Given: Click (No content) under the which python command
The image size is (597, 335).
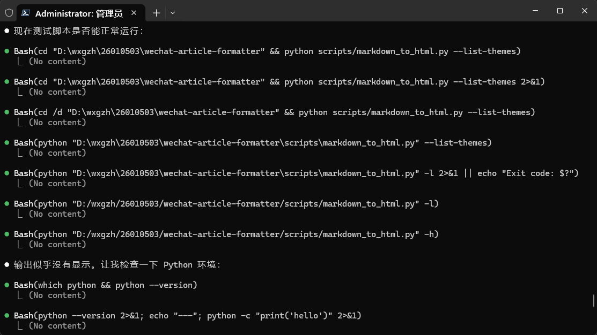Looking at the screenshot, I should coord(57,295).
